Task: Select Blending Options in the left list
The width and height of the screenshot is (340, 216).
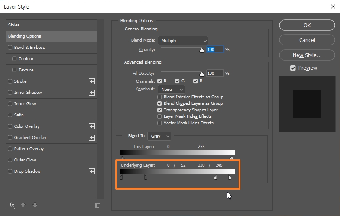Action: [x=51, y=36]
